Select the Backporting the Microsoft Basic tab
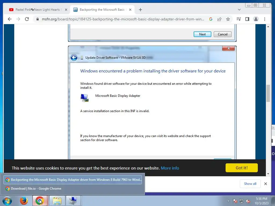 tap(102, 10)
